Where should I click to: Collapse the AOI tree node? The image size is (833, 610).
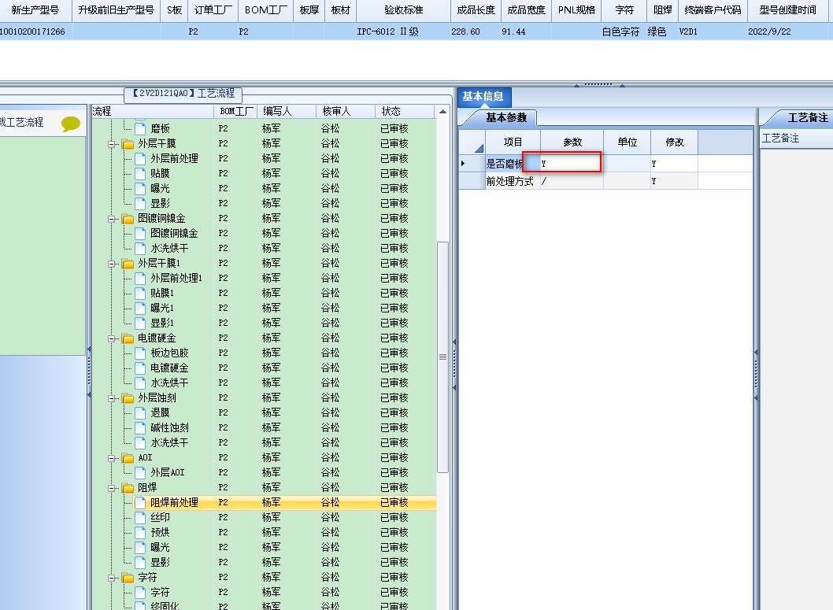112,458
